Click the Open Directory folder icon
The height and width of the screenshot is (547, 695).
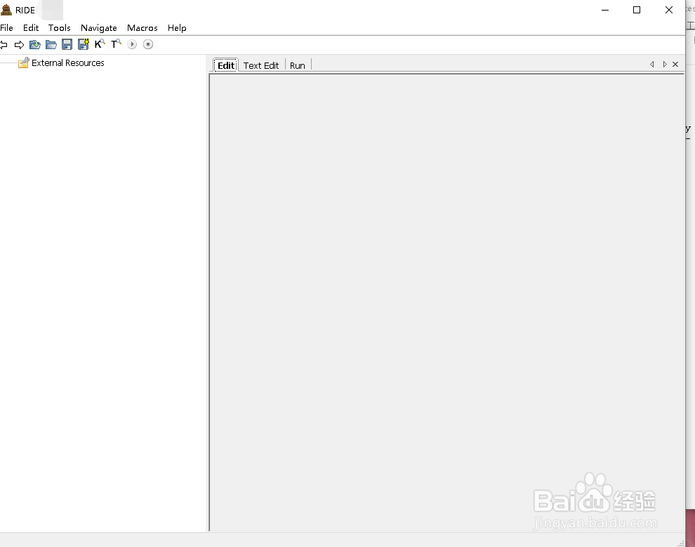point(51,44)
